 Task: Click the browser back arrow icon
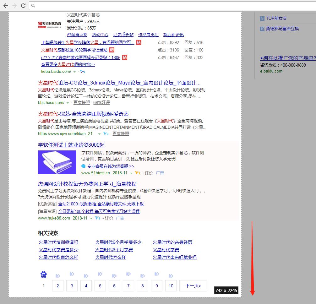(5, 5)
